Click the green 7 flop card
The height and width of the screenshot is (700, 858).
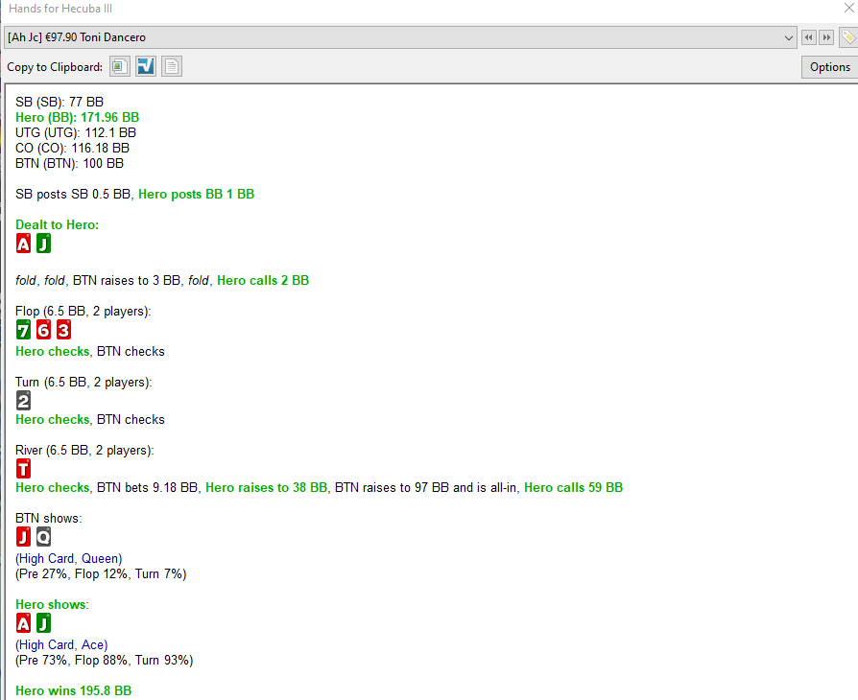(x=24, y=330)
